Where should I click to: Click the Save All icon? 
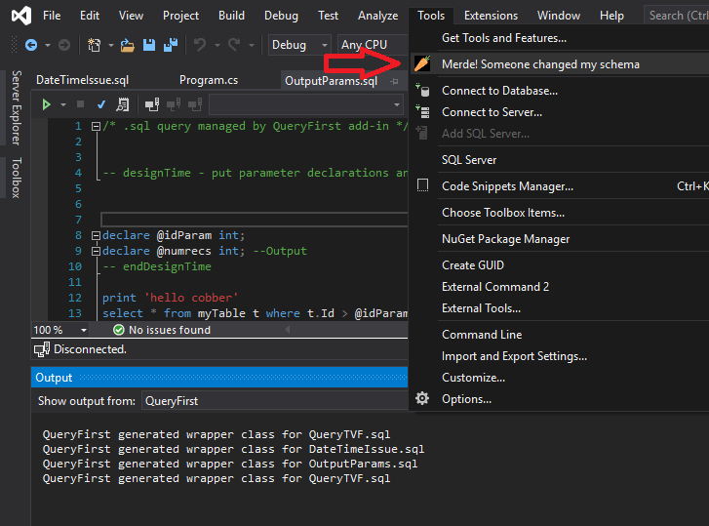(171, 45)
